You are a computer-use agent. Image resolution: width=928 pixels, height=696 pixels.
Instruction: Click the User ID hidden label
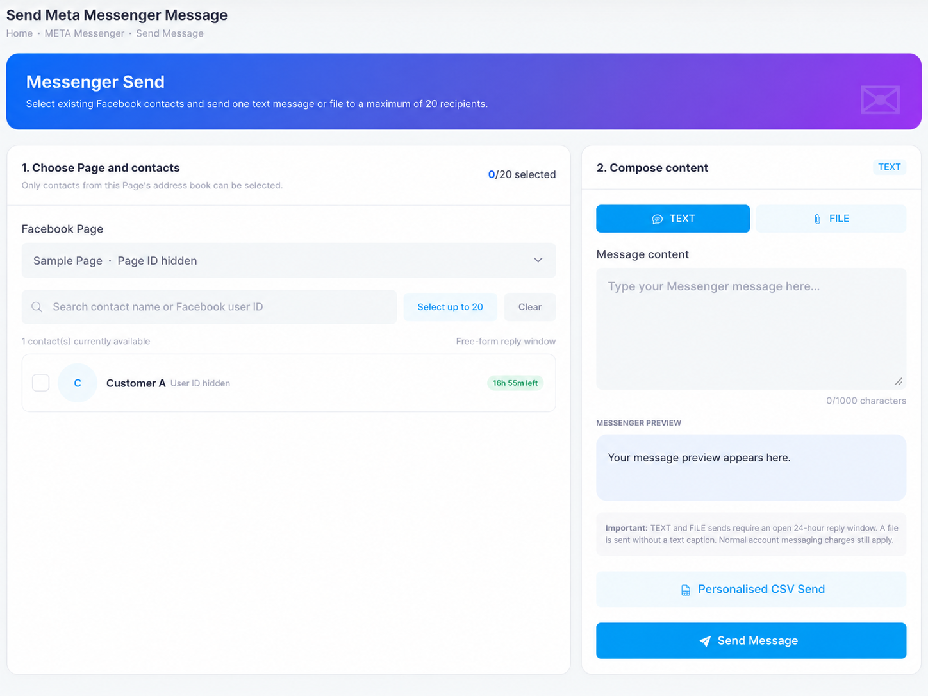click(200, 383)
